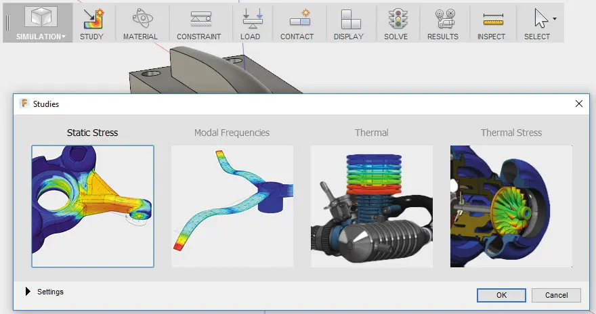Choose the Static Stress study thumbnail

(93, 206)
